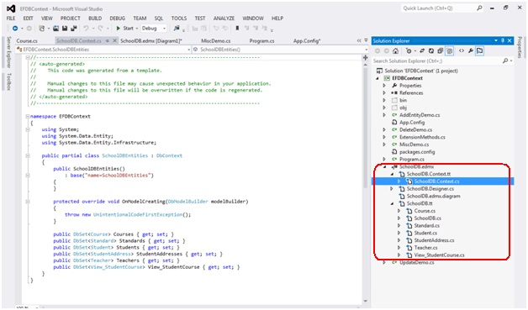Click the bookmark toggle toolbar icon

tap(237, 29)
